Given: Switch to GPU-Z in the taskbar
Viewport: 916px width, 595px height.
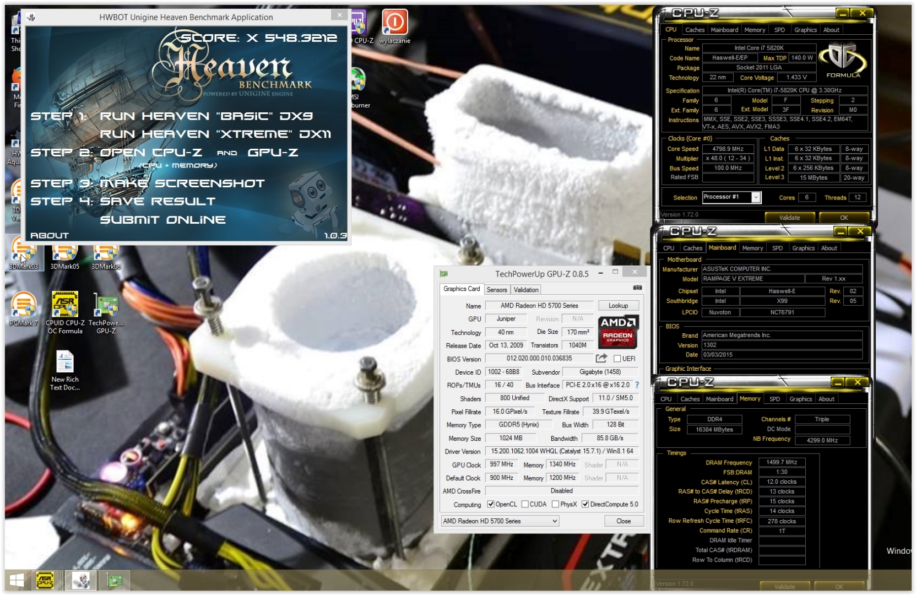Looking at the screenshot, I should click(115, 580).
